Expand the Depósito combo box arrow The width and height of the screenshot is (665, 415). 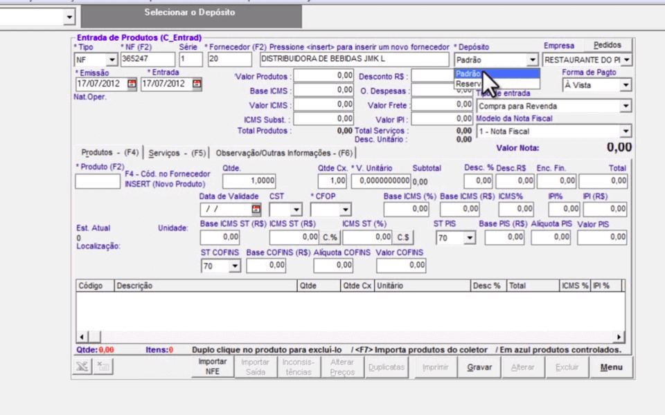pos(532,60)
